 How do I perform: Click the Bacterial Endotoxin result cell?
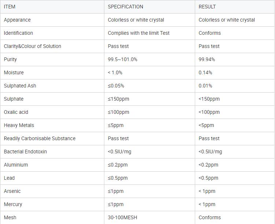(235, 152)
